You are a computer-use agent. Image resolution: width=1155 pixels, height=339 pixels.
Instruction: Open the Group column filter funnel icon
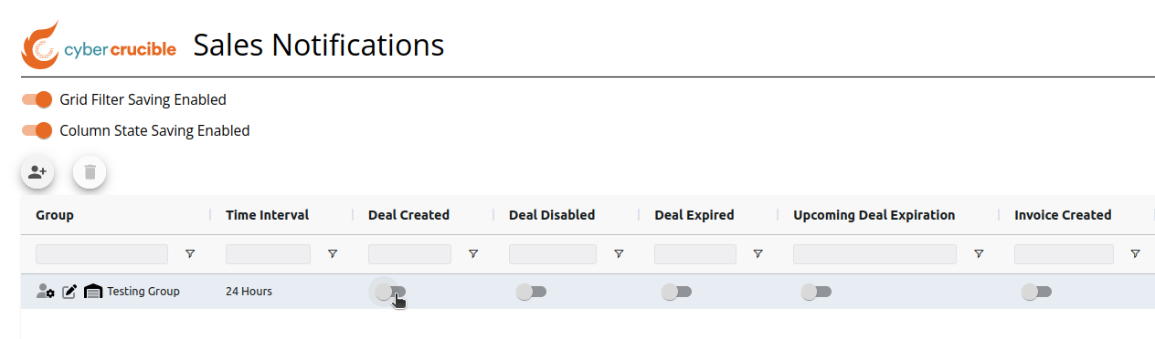click(190, 254)
